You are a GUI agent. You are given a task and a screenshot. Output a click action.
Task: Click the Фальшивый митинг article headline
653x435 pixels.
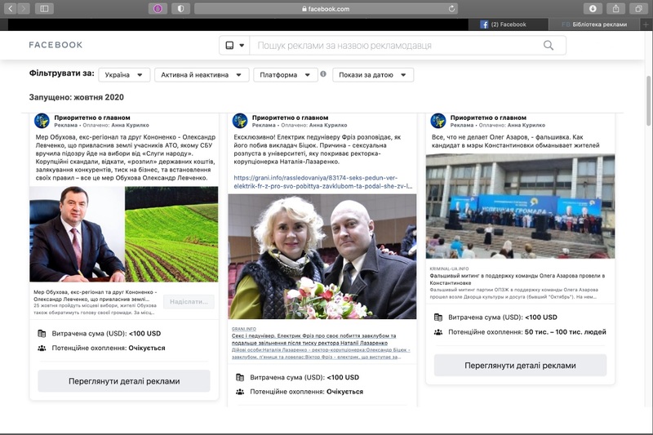(518, 279)
